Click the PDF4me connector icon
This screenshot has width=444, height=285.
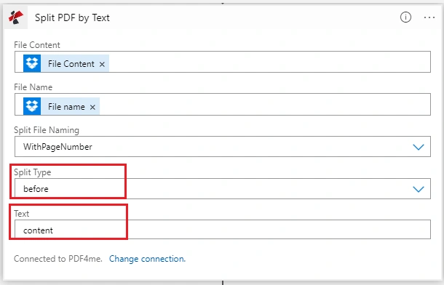(x=16, y=17)
